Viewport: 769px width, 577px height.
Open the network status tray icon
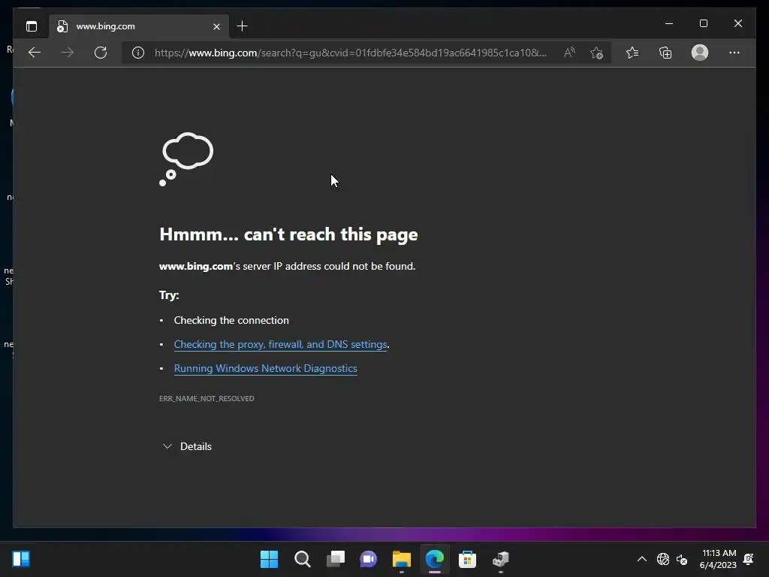coord(663,559)
